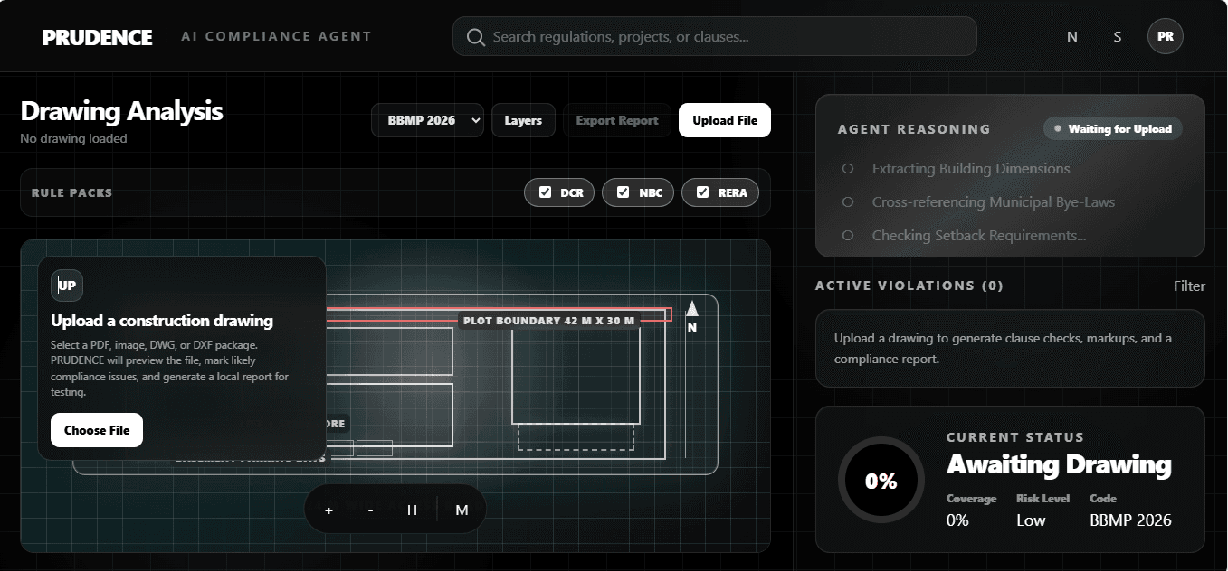The width and height of the screenshot is (1228, 571).
Task: Click the Active Violations (0) heading
Action: click(909, 285)
